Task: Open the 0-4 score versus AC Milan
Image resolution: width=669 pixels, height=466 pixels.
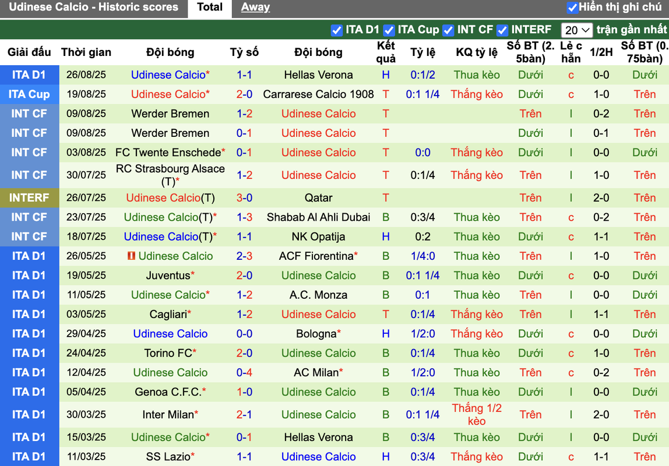Action: click(x=244, y=373)
